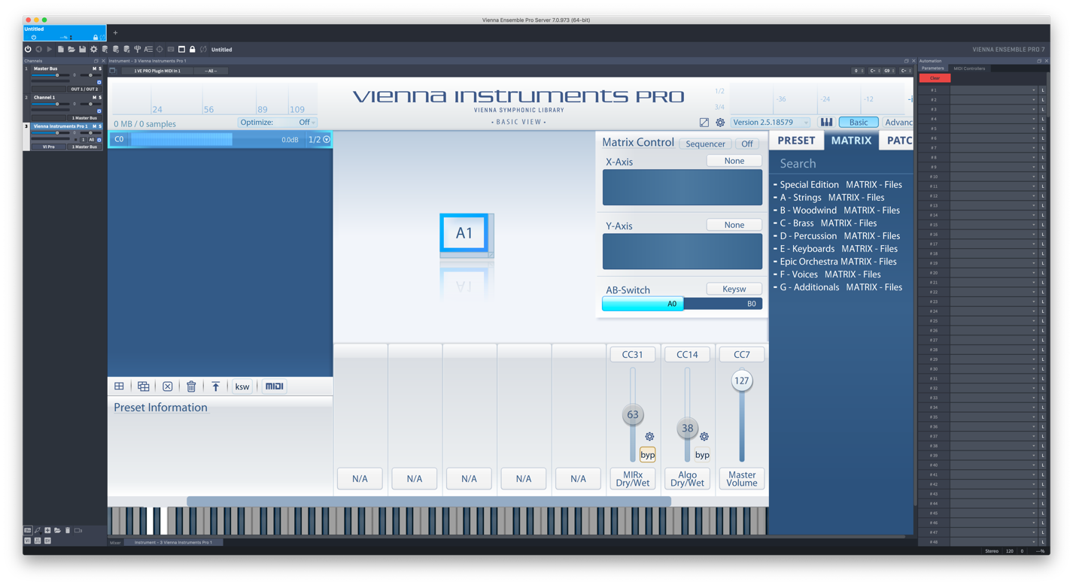The width and height of the screenshot is (1073, 585).
Task: Click the CC31 controller button
Action: point(633,354)
